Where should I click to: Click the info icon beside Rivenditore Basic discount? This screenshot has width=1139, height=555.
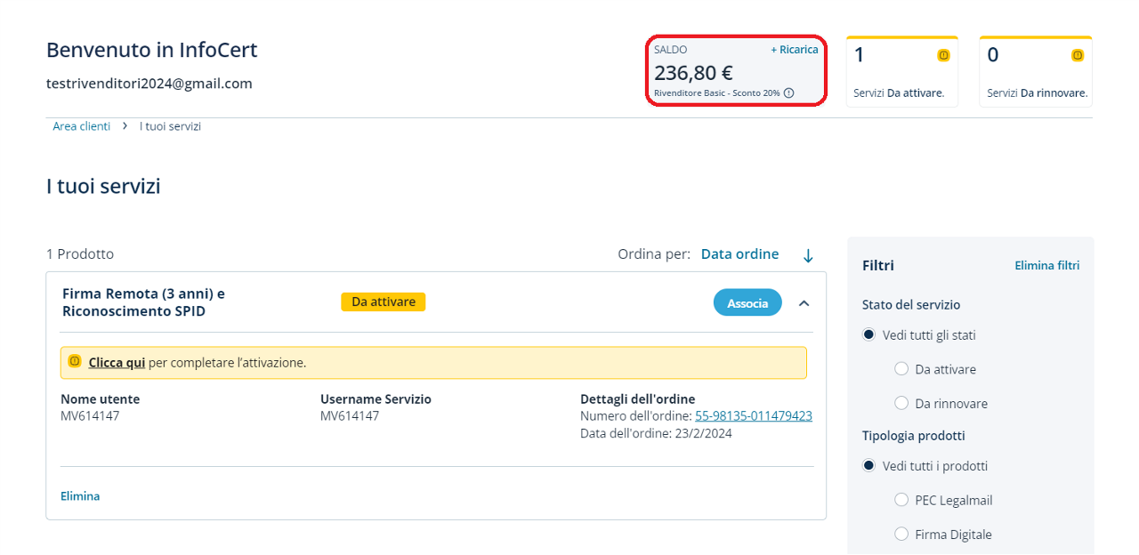(x=788, y=93)
